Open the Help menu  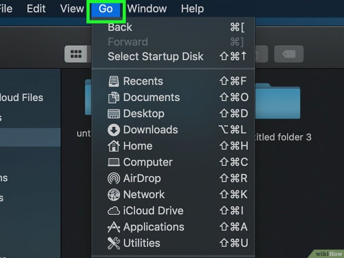tap(192, 9)
